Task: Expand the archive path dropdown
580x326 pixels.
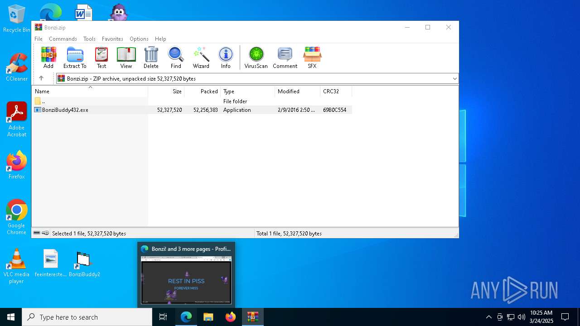Action: pos(454,79)
